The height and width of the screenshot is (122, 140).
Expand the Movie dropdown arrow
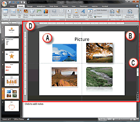112,17
